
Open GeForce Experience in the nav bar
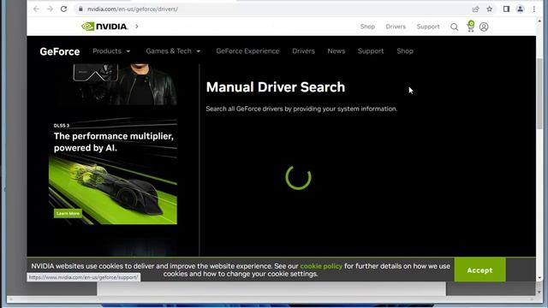247,51
